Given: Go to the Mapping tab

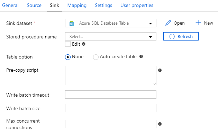Looking at the screenshot, I should click(77, 5).
